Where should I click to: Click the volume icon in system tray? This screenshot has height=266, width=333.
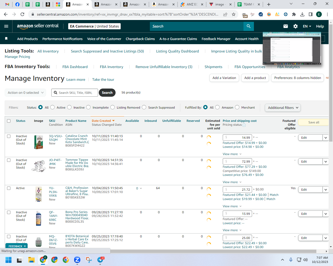click(x=305, y=260)
